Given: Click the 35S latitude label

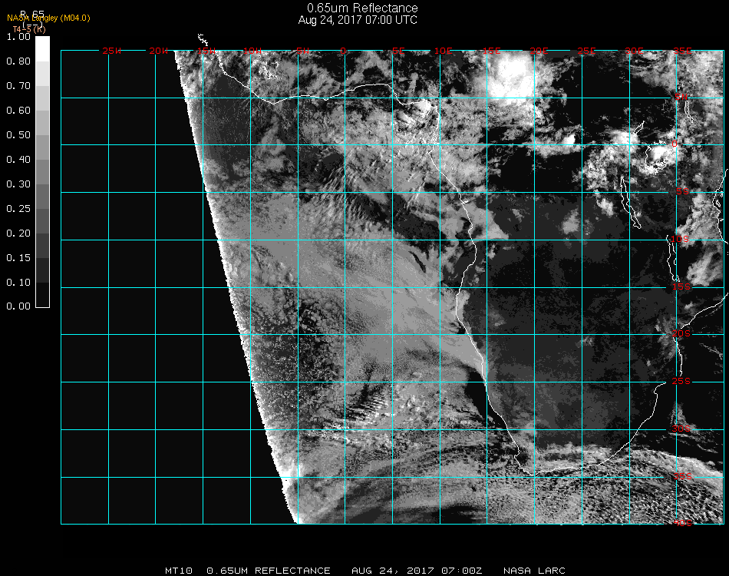Looking at the screenshot, I should [682, 476].
